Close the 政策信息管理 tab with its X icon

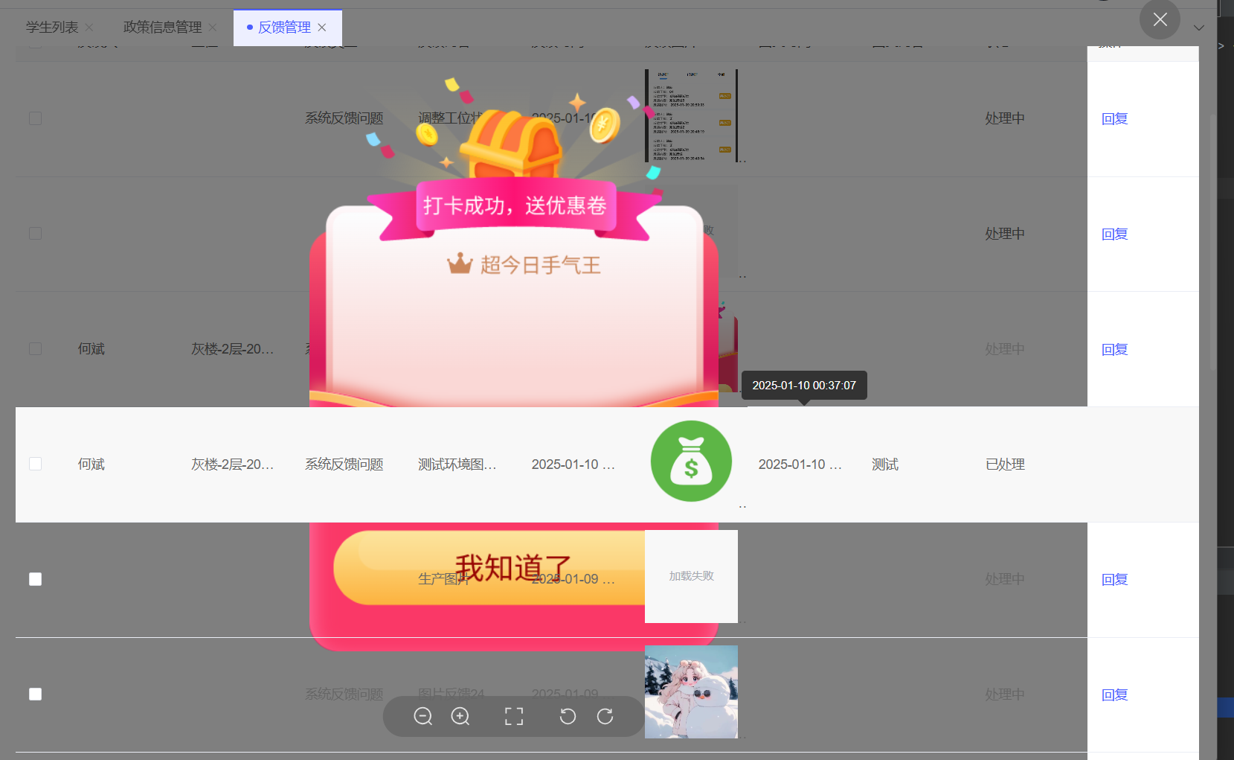click(x=213, y=28)
